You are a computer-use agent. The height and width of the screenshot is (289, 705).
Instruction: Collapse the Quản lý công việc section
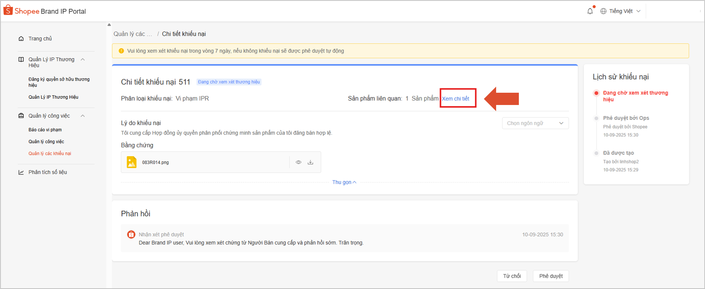tap(83, 116)
